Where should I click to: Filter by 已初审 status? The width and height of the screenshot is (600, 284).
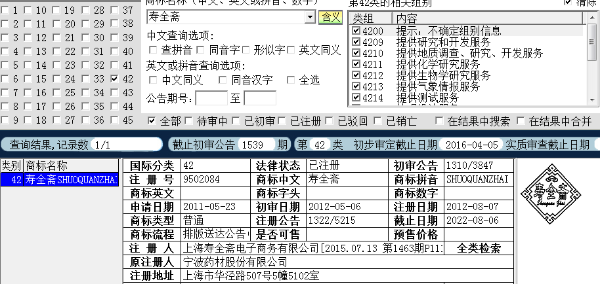tap(236, 121)
